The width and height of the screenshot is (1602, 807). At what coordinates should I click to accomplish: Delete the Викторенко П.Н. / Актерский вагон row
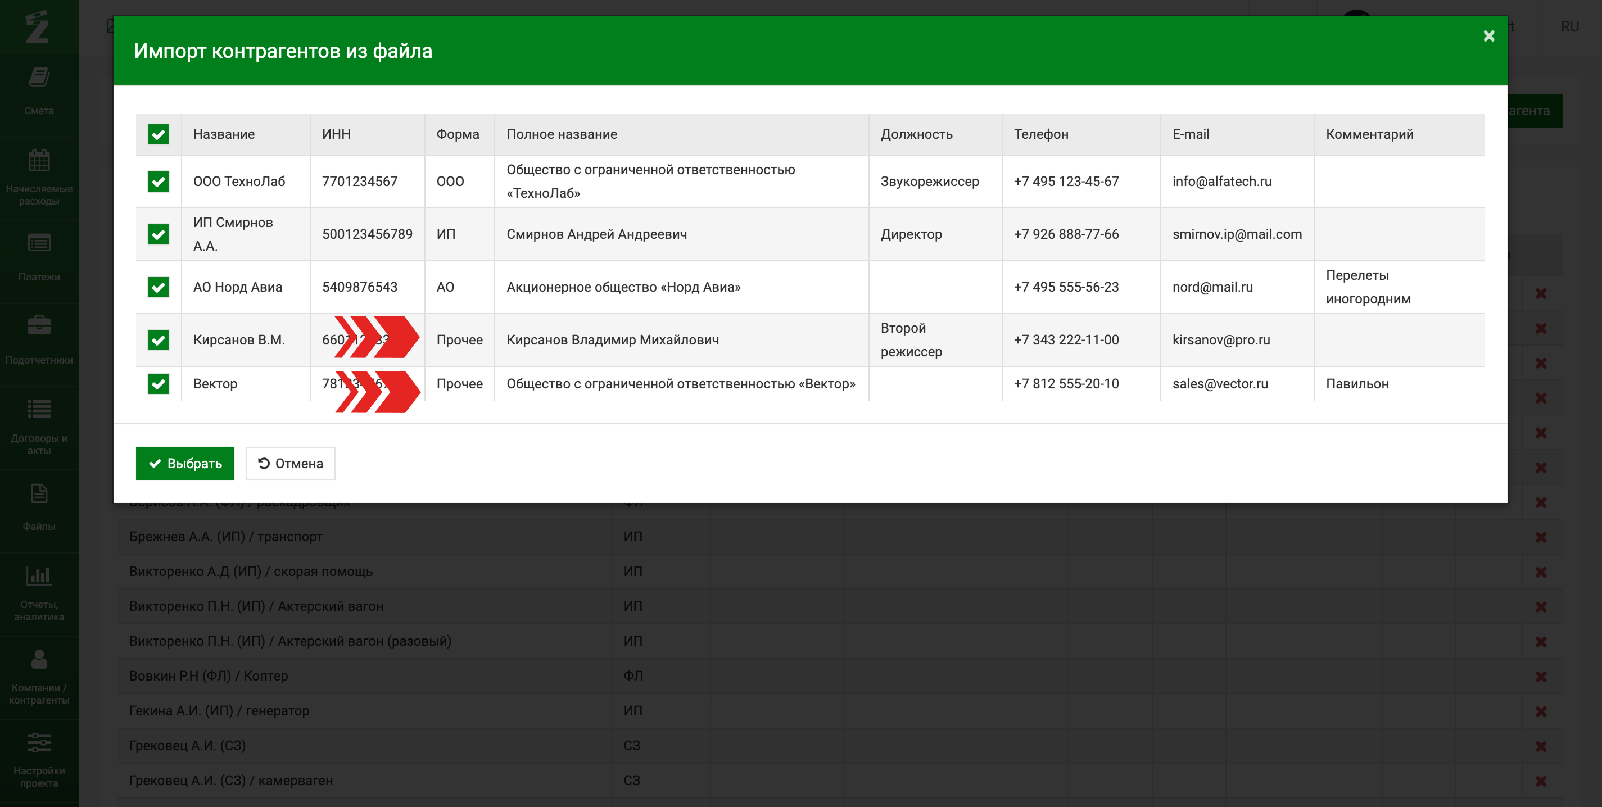click(1540, 607)
